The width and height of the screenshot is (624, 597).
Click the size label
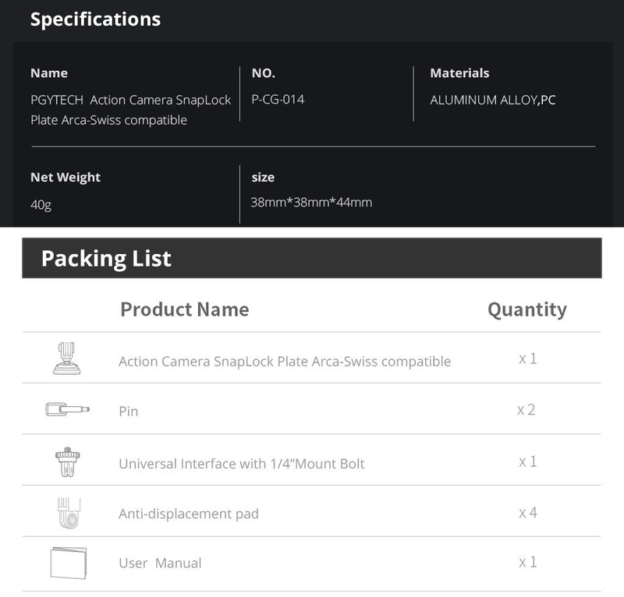263,178
